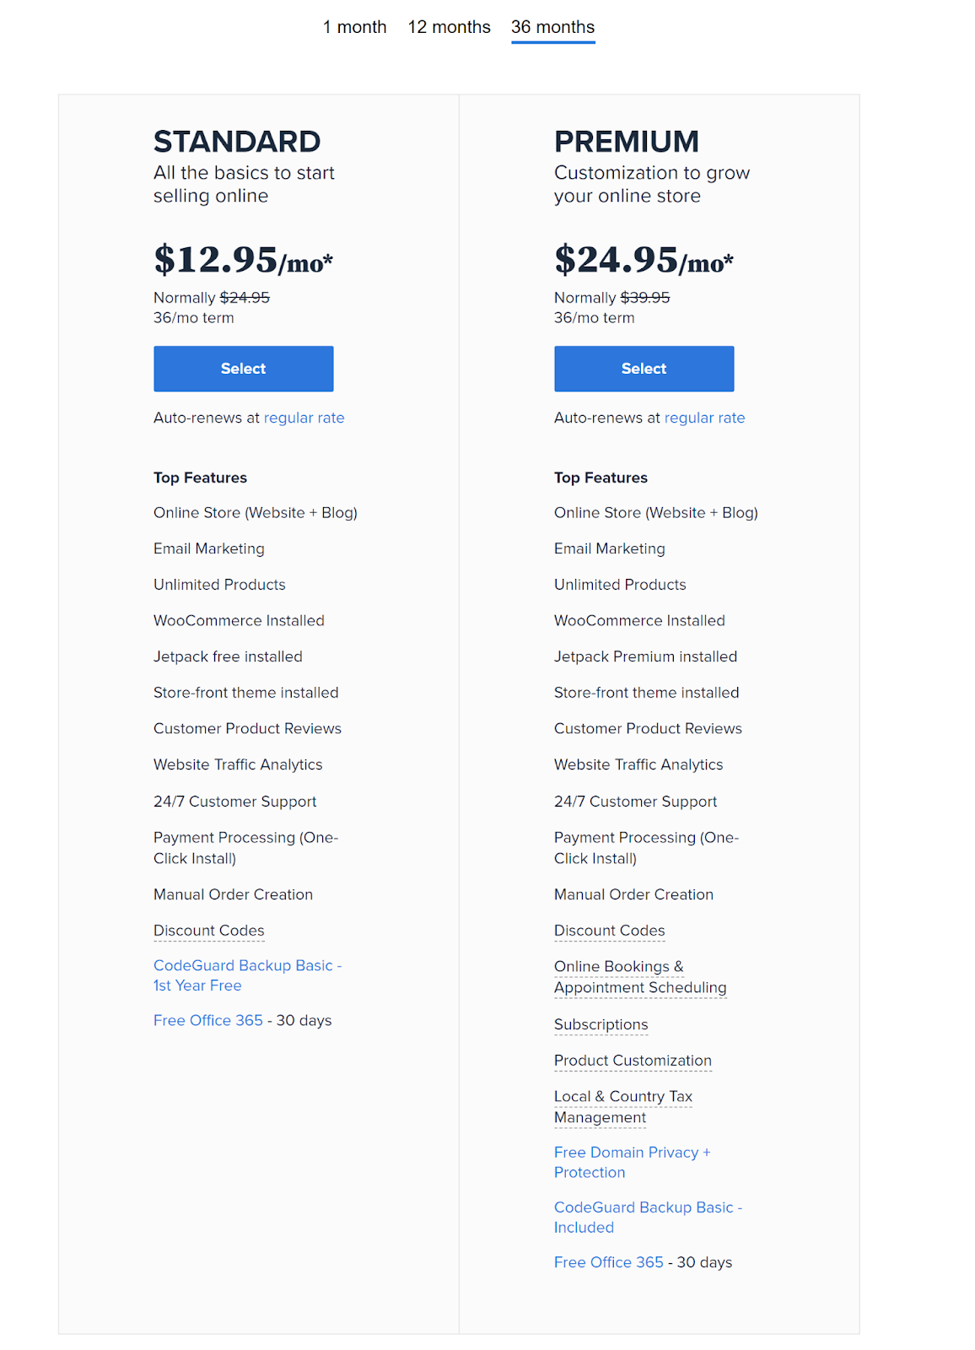
Task: Click Standard plan's Discount Codes feature
Action: (x=208, y=931)
